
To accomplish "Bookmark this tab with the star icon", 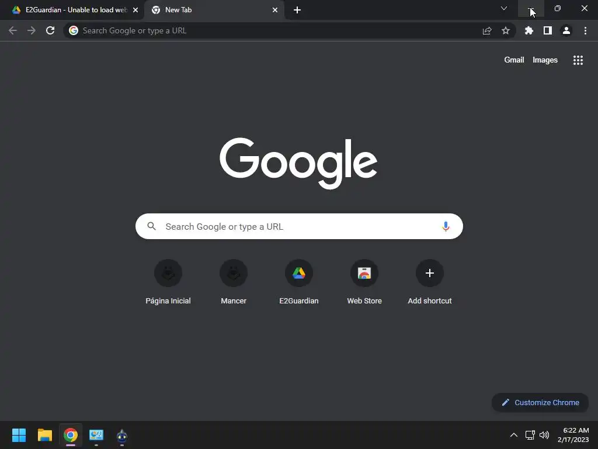I will click(x=506, y=30).
